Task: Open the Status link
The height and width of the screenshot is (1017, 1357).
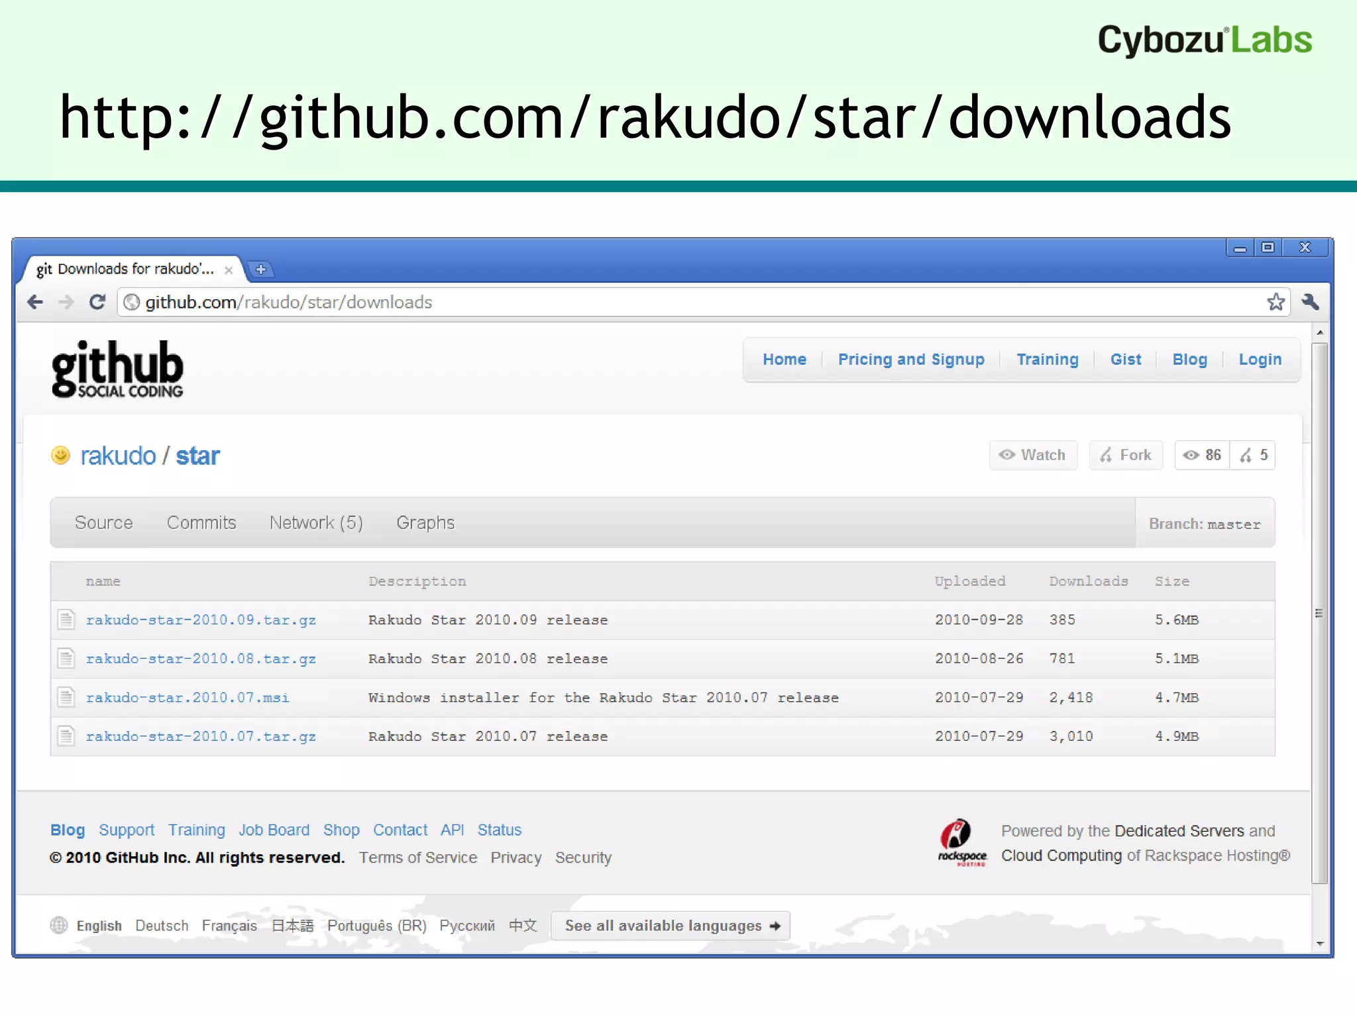Action: click(500, 830)
